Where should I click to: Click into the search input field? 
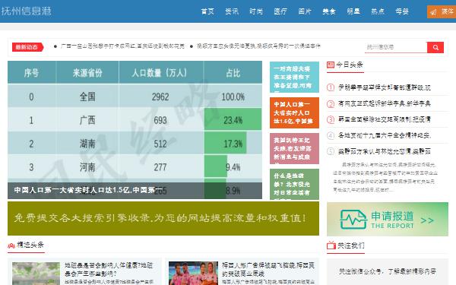tap(396, 47)
